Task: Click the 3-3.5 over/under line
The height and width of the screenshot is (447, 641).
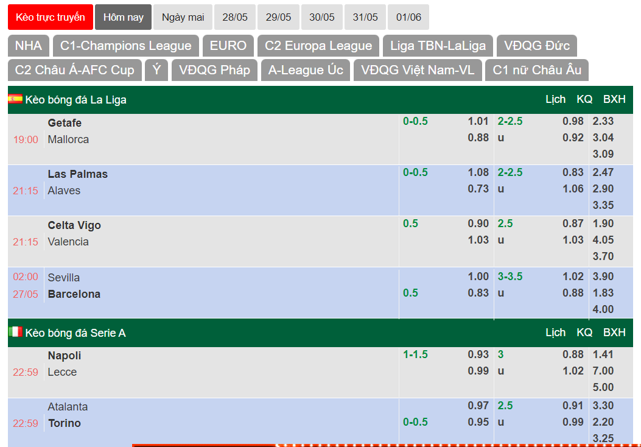Action: coord(510,276)
